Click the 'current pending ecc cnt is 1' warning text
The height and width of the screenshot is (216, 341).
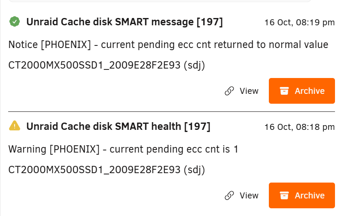(x=174, y=149)
